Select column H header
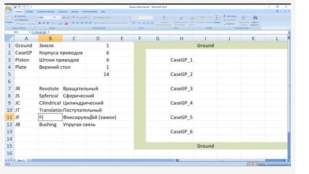Screen dimensions: 309x174 click(182, 39)
